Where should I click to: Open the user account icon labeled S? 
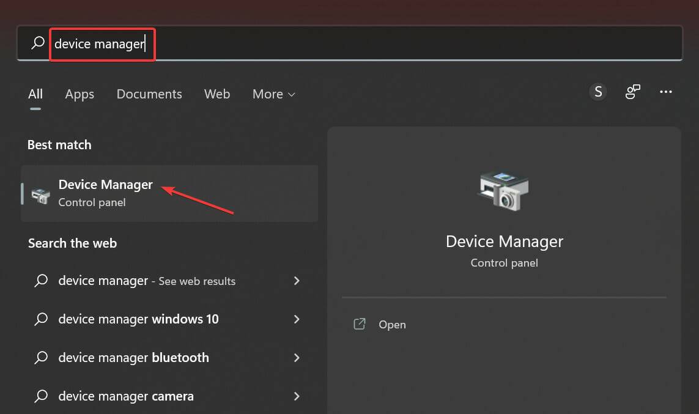click(x=597, y=91)
